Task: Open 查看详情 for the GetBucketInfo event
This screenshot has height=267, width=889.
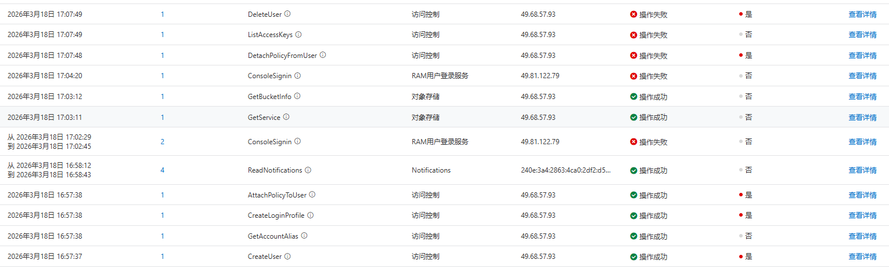Action: 862,97
